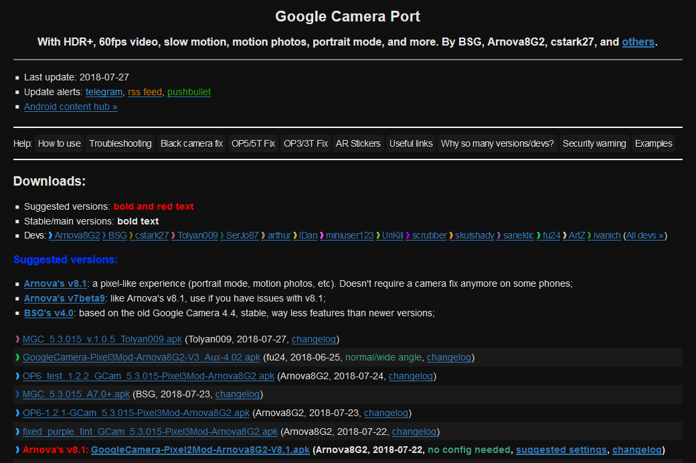Open the rss feed link
This screenshot has width=696, height=463.
coord(145,92)
